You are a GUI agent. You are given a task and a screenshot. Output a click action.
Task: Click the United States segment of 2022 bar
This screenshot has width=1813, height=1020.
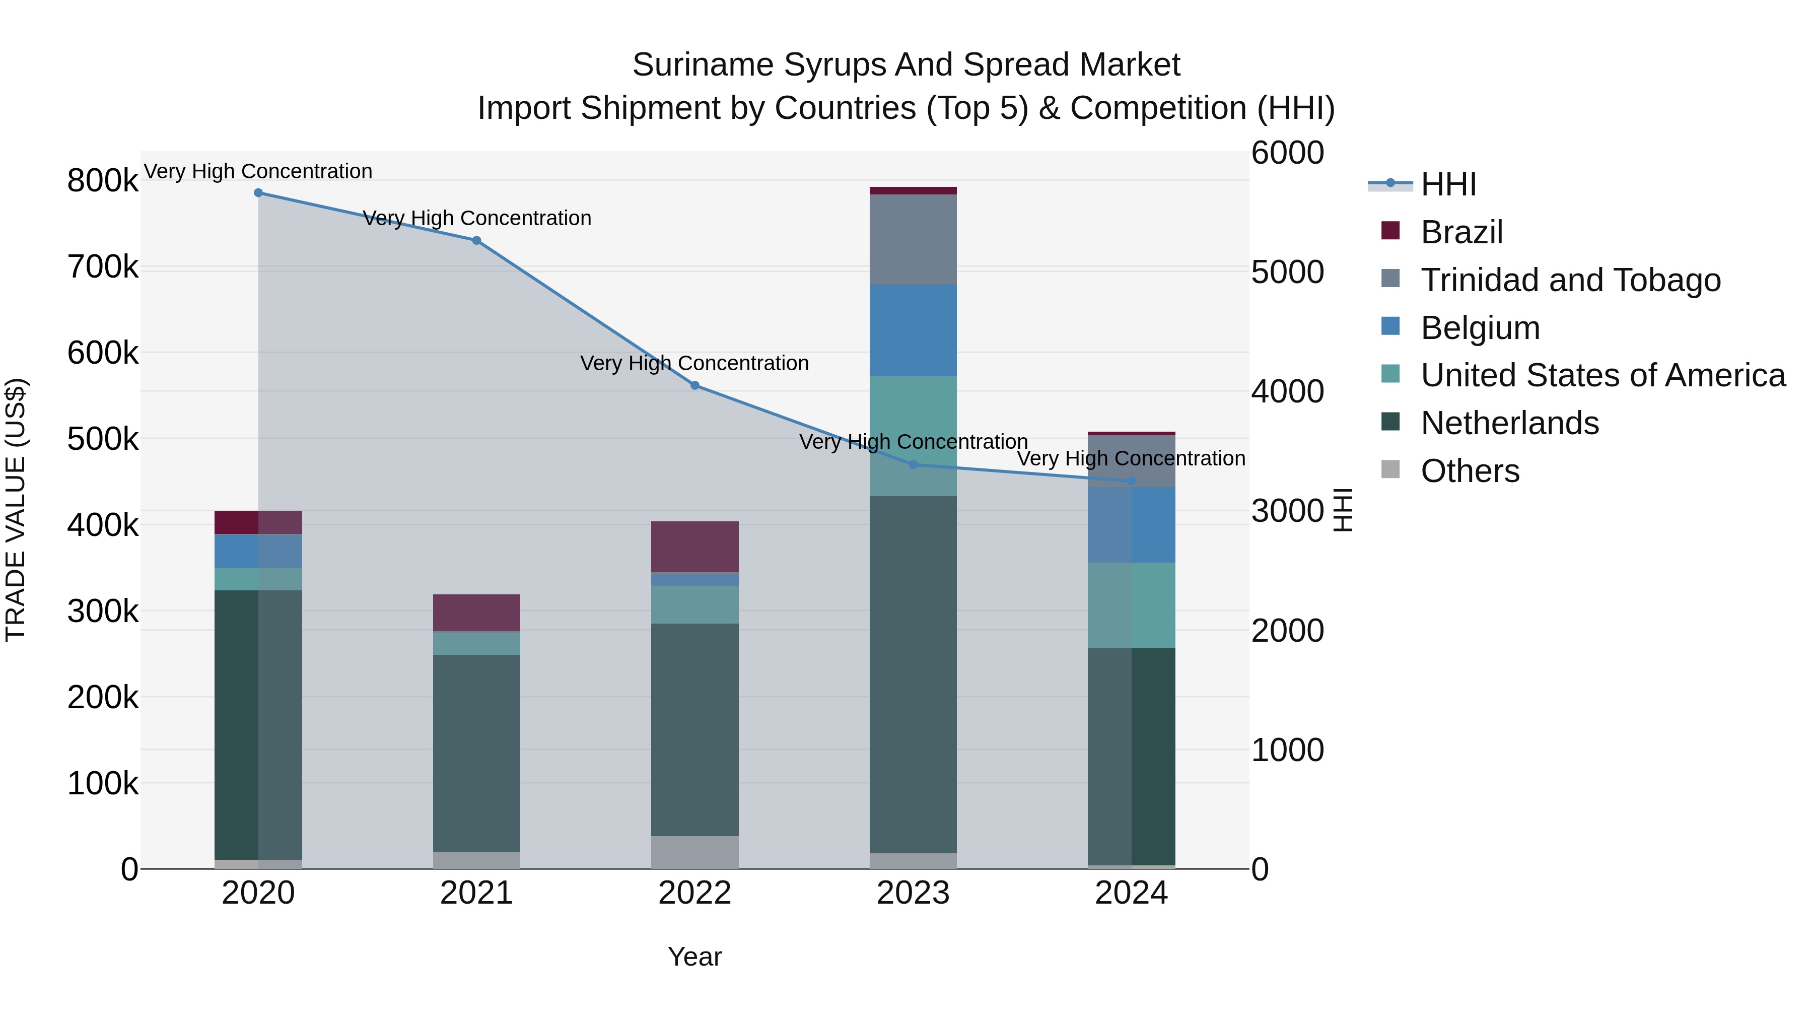(694, 604)
